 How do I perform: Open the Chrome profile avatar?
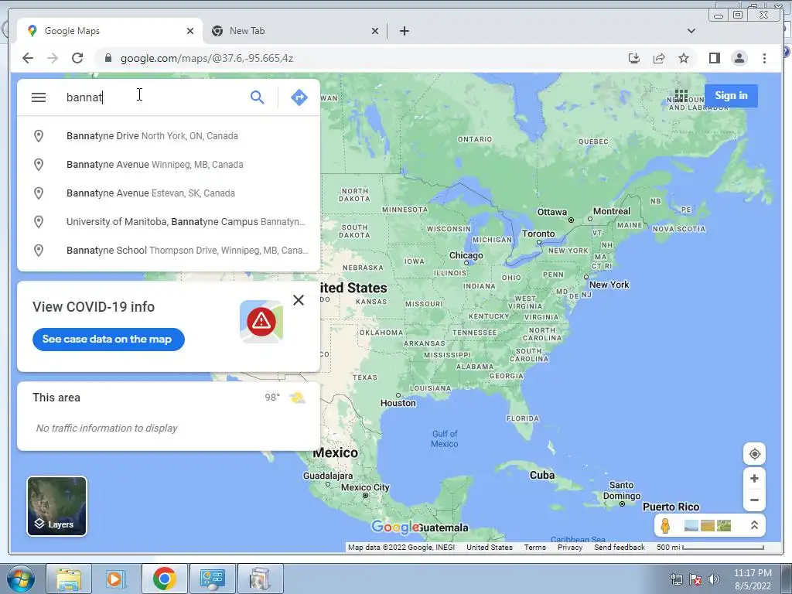(x=739, y=58)
